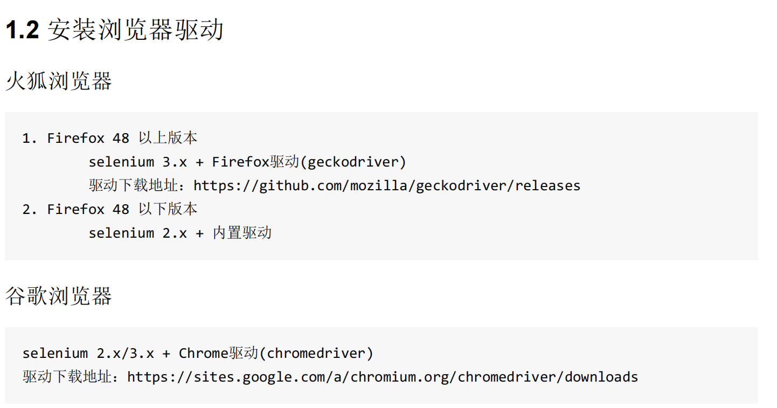
Task: Click the "以上版本" text
Action: 168,139
